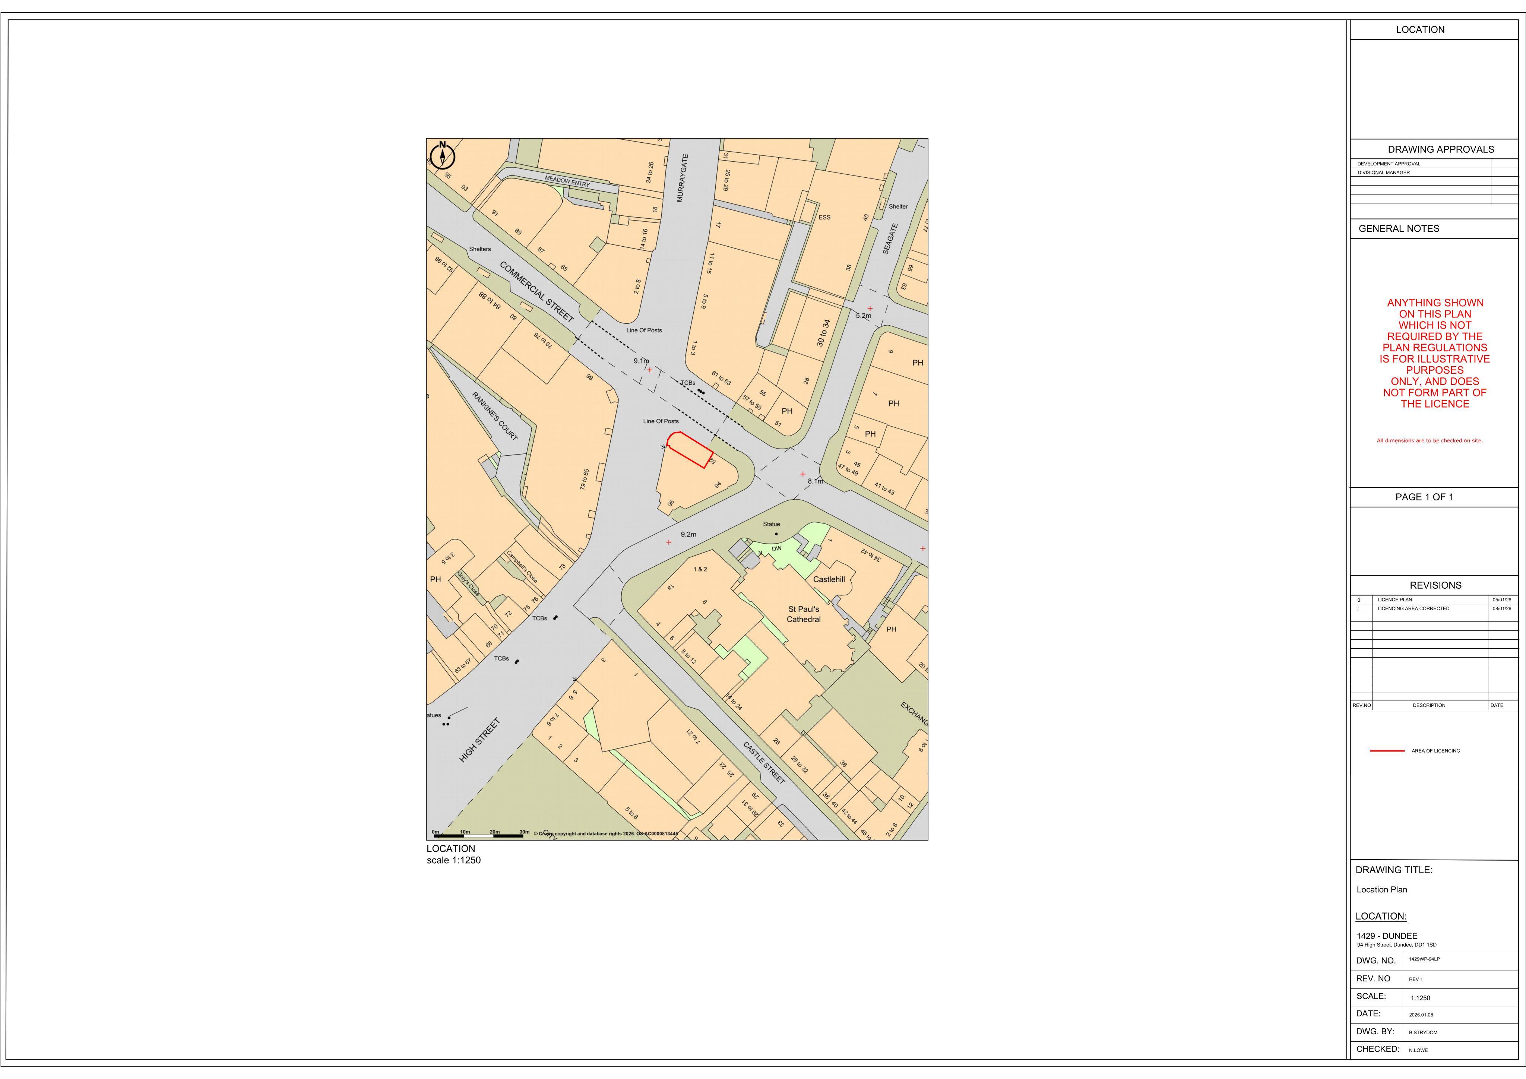Click the '1429 - DUNDEE' location text
The width and height of the screenshot is (1526, 1079).
tap(1386, 936)
